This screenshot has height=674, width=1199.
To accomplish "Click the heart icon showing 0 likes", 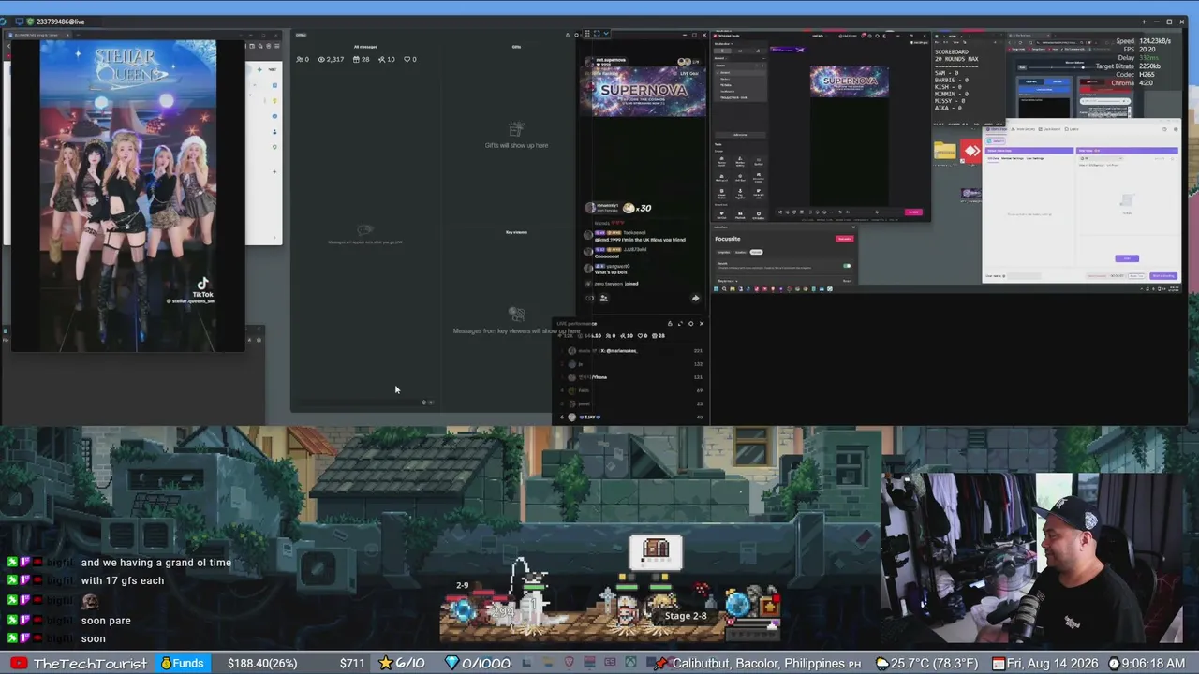I will (x=408, y=59).
